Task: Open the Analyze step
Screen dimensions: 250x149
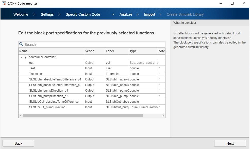Action: (x=126, y=14)
